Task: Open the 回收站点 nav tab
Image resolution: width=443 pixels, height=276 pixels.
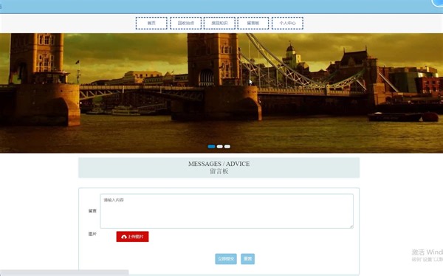Action: pos(185,23)
